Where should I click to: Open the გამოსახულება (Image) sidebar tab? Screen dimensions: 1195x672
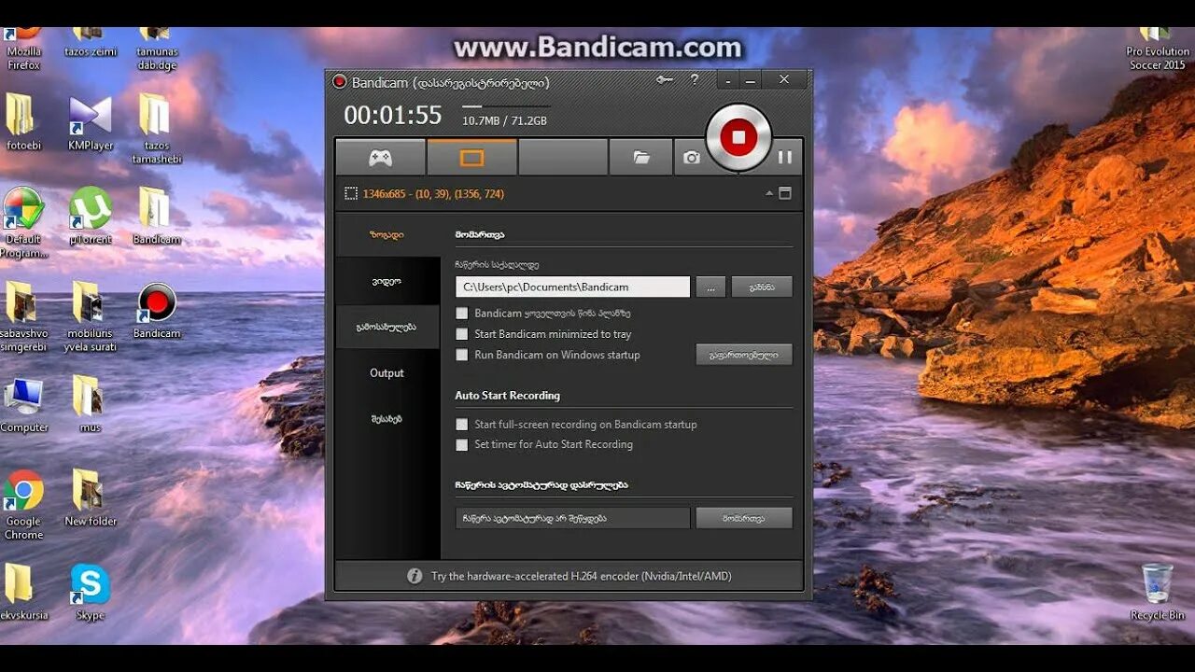tap(387, 327)
